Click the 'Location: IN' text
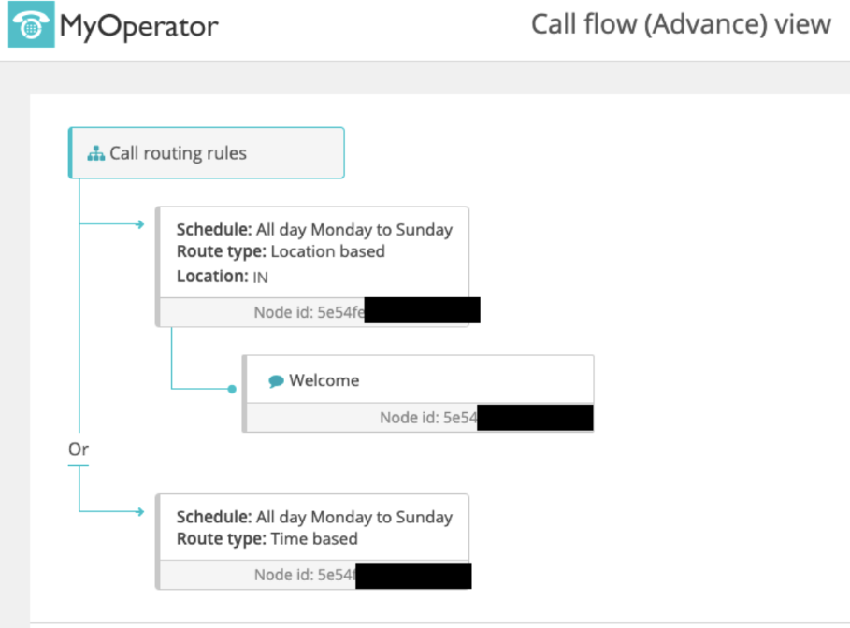This screenshot has height=628, width=850. click(223, 277)
